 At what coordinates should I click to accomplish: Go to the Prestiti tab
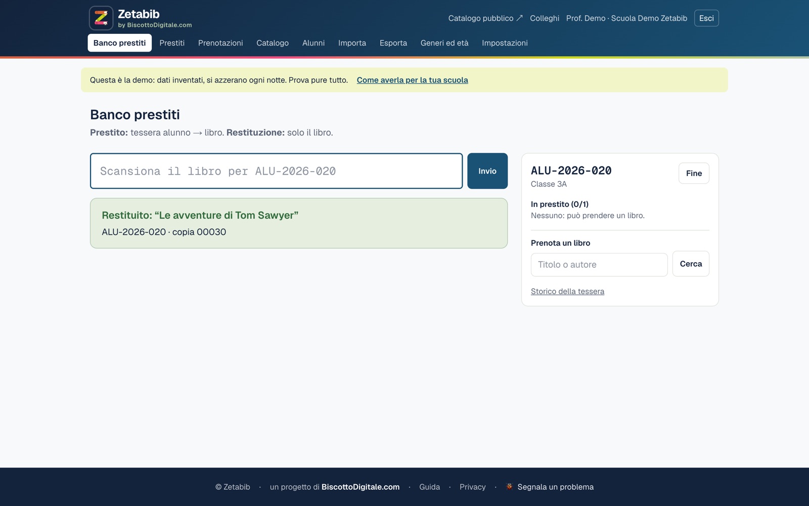[172, 43]
